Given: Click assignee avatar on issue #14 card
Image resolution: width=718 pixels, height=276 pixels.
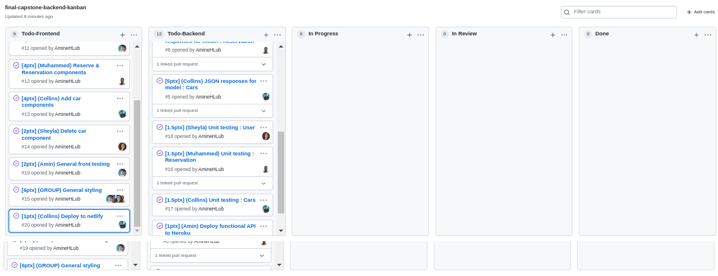Looking at the screenshot, I should click(122, 147).
